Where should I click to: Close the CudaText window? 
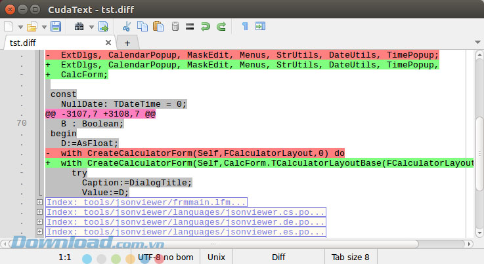click(10, 10)
